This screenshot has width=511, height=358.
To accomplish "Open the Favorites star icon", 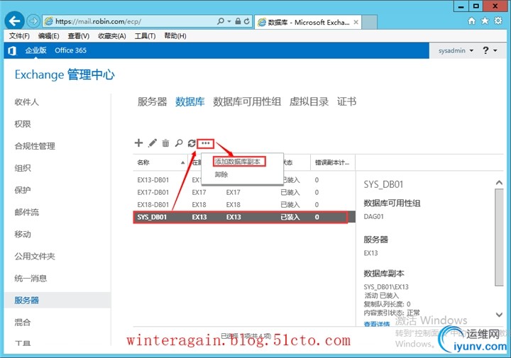I will [x=485, y=21].
